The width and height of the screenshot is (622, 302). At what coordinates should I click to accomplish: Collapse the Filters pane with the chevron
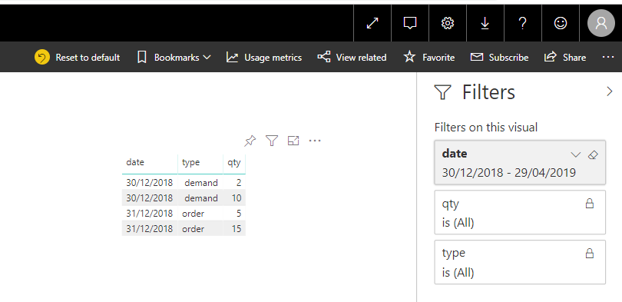[x=610, y=91]
